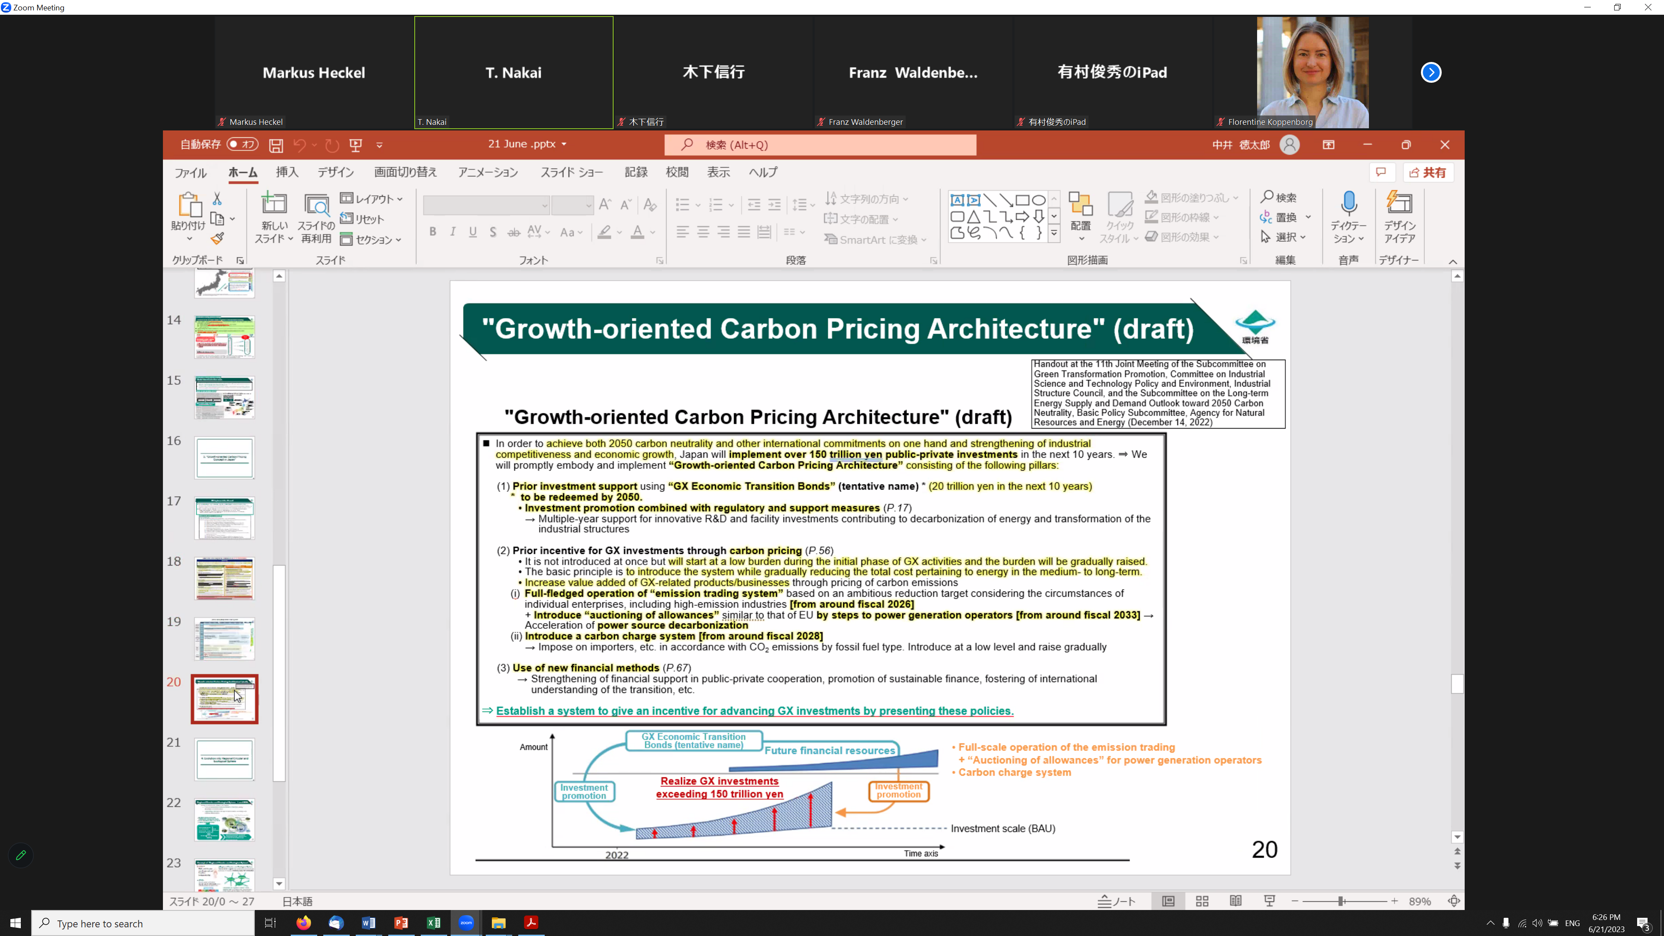Open the comments bubble icon
Viewport: 1664px width, 936px height.
(1381, 172)
